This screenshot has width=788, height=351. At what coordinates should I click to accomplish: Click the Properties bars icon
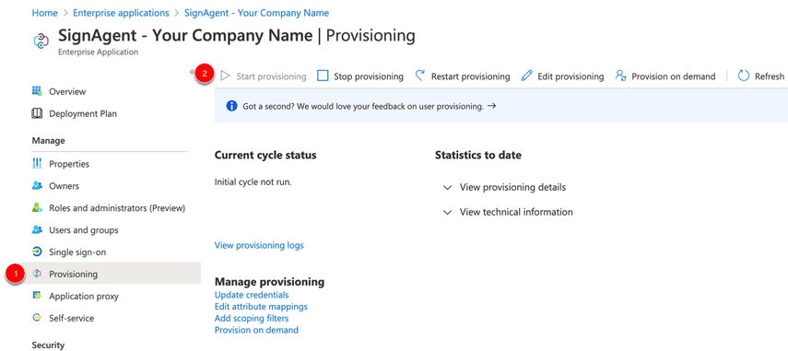37,164
